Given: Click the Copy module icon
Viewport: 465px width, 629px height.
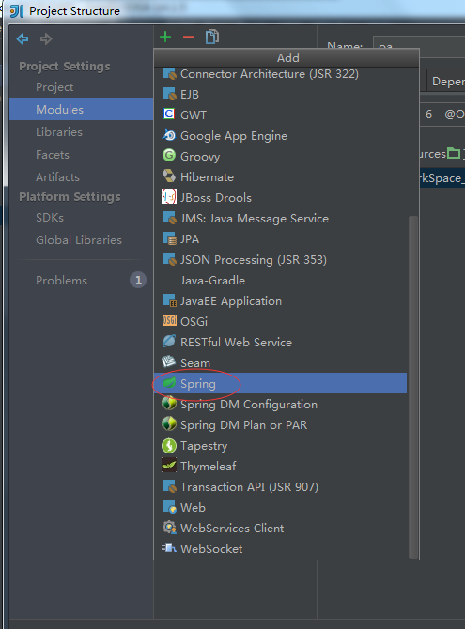Looking at the screenshot, I should (x=212, y=37).
